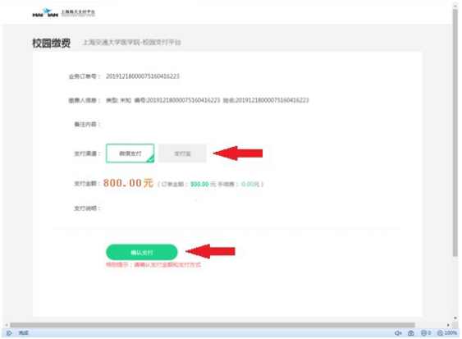The image size is (462, 339).
Task: Click the business order number value
Action: 143,76
